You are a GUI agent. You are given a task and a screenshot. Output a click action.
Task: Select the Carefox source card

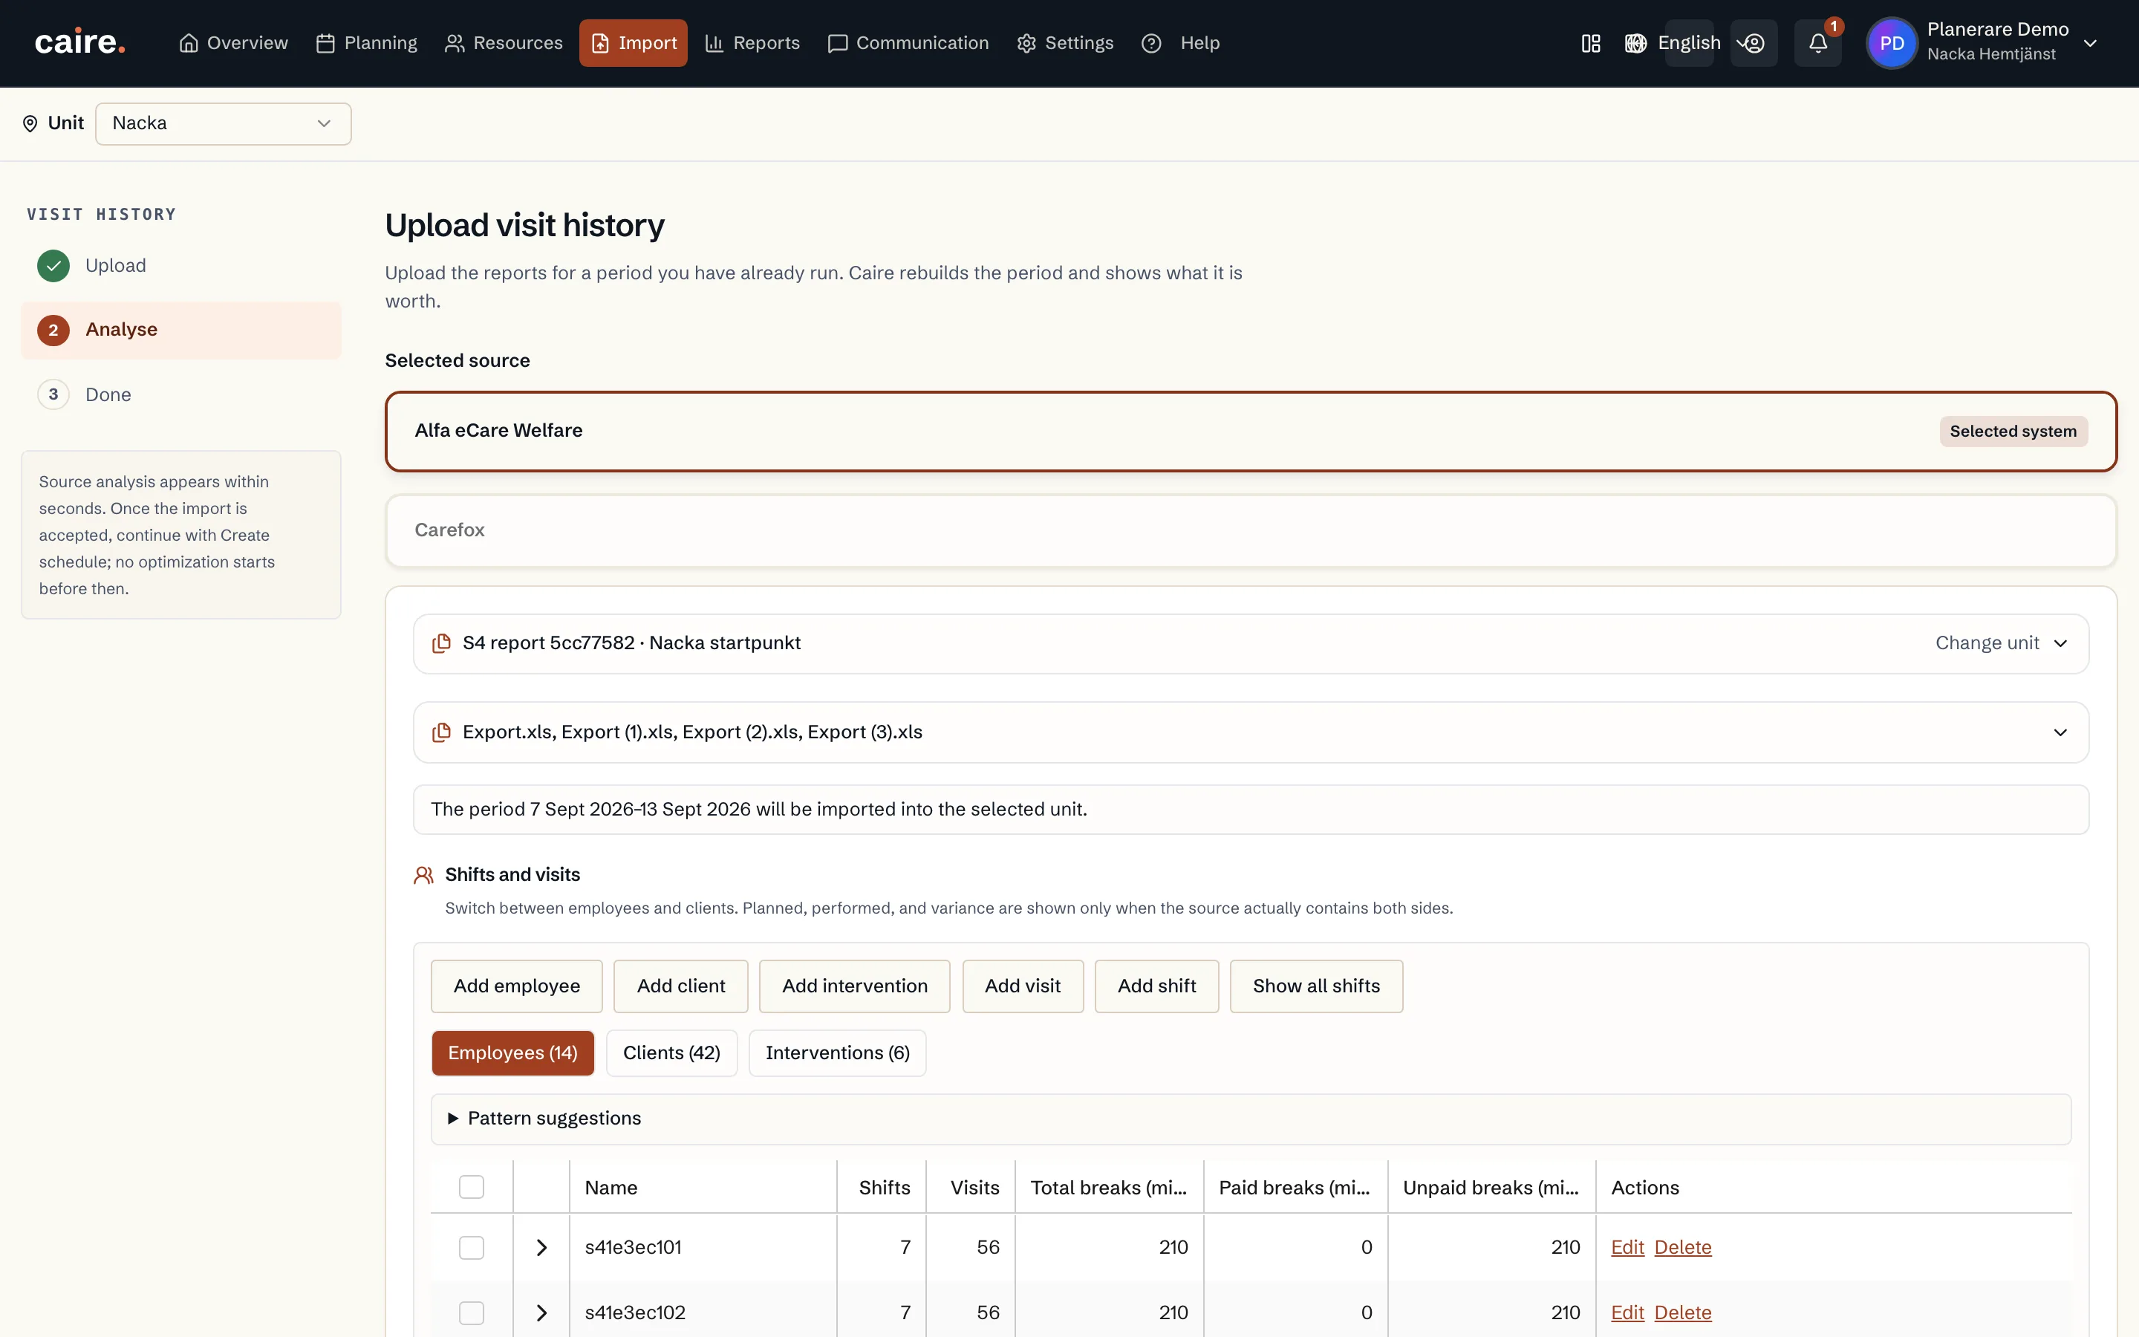[1251, 530]
